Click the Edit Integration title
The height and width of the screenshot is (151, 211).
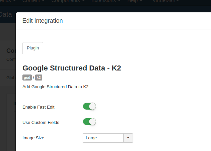pos(43,21)
